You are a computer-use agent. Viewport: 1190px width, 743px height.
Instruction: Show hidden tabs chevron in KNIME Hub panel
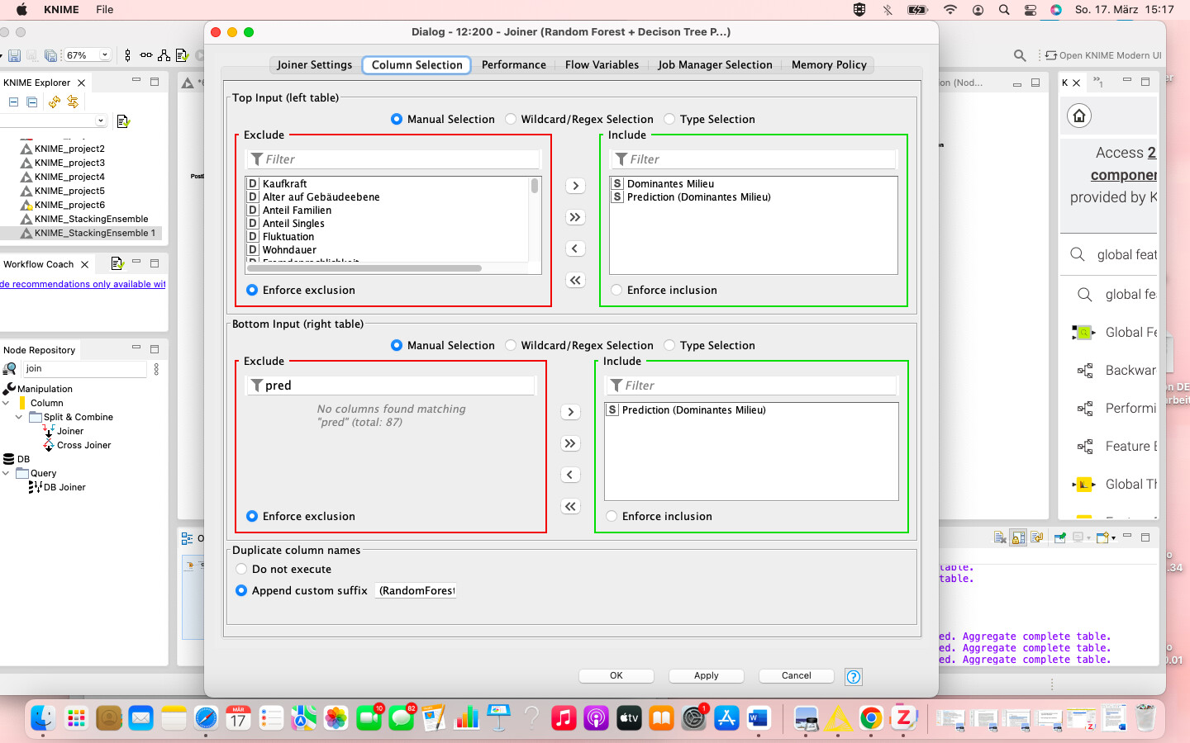click(x=1098, y=83)
